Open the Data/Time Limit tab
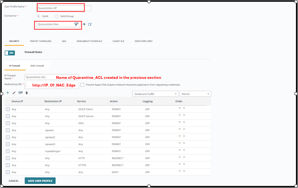298x188 pixels. 144,41
